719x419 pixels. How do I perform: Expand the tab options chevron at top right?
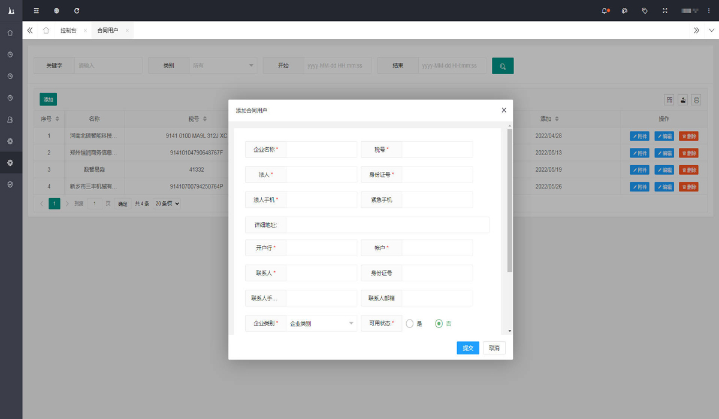(711, 31)
